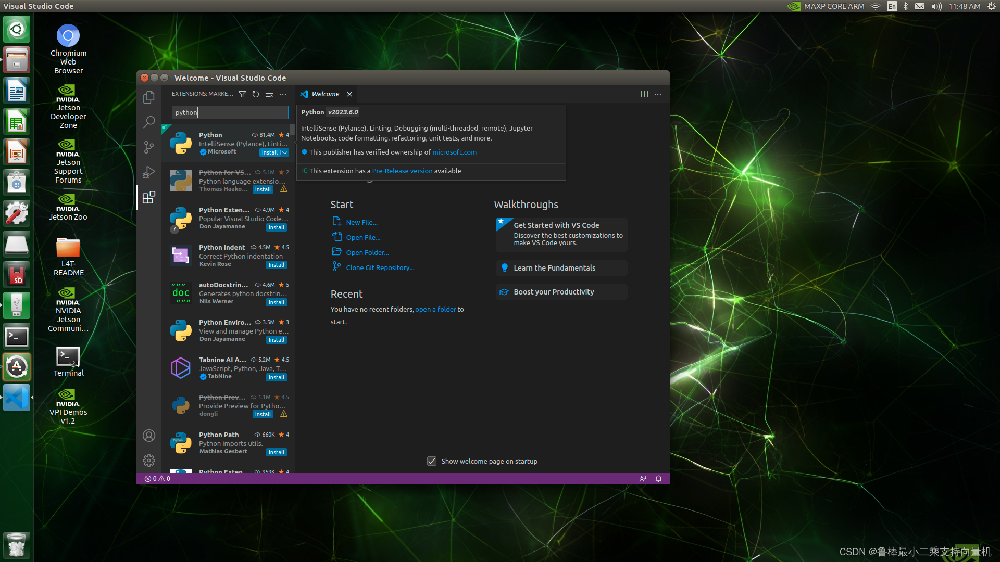The height and width of the screenshot is (562, 1000).
Task: Install the Tabnine AI extension
Action: click(277, 377)
